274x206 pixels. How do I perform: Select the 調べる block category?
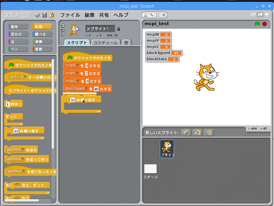coord(42,34)
